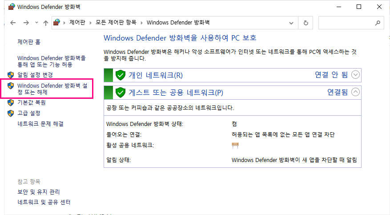This screenshot has height=215, width=390.
Task: Select 모든 제어판 항목 in the breadcrumb
Action: pos(116,22)
